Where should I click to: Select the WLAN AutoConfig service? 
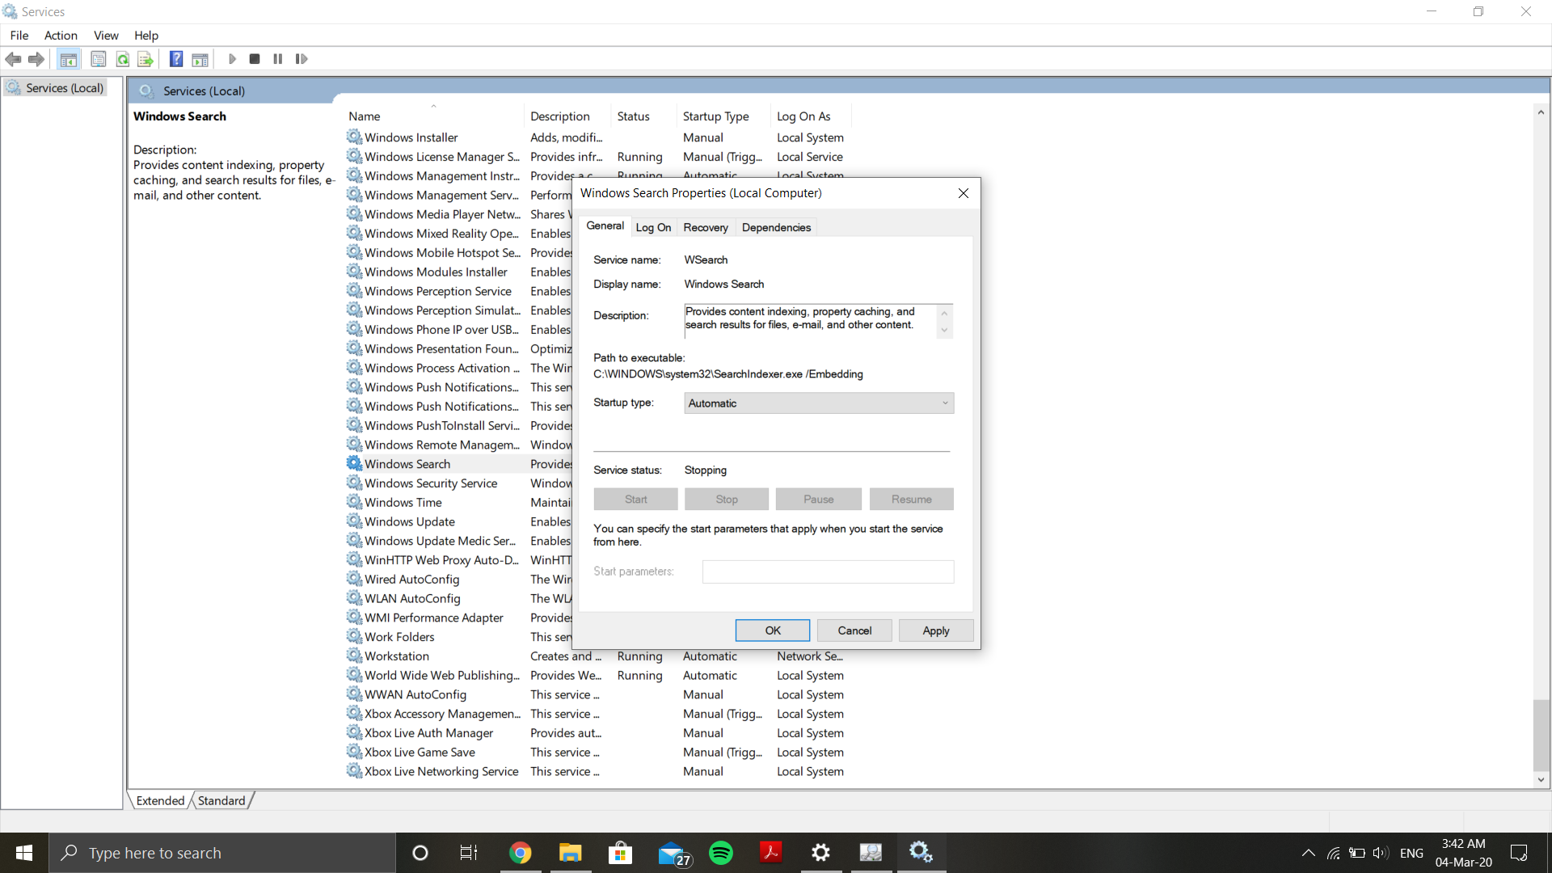click(412, 599)
